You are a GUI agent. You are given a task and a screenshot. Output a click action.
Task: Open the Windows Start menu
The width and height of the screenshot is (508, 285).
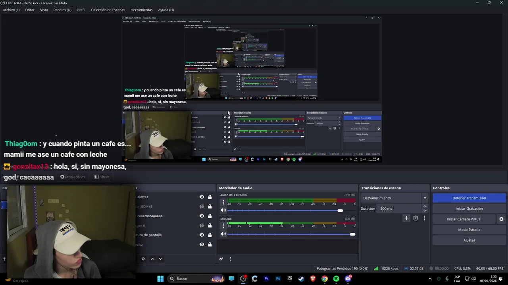click(160, 279)
